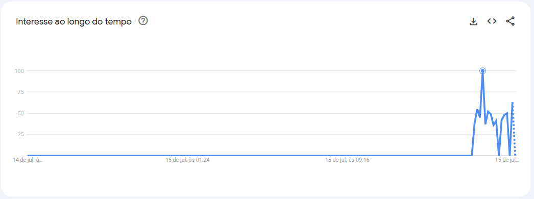
Task: Click the 75 label on the y-axis
Action: (19, 92)
